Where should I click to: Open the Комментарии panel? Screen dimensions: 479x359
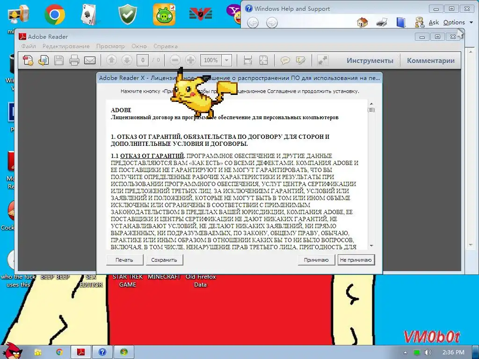[x=430, y=61]
